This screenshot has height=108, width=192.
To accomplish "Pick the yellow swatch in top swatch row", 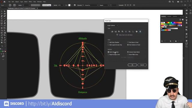I will point(169,23).
